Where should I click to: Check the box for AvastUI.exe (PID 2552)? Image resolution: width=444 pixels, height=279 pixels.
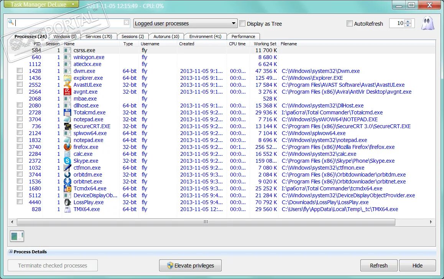tap(20, 84)
